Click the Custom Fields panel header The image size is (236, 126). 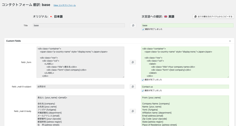(x=119, y=41)
